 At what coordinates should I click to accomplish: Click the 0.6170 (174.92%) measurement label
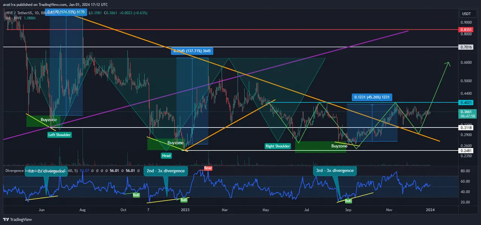pyautogui.click(x=66, y=12)
